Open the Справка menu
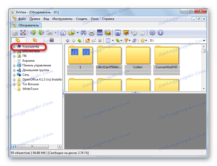Image resolution: width=217 pixels, height=166 pixels. point(108,19)
